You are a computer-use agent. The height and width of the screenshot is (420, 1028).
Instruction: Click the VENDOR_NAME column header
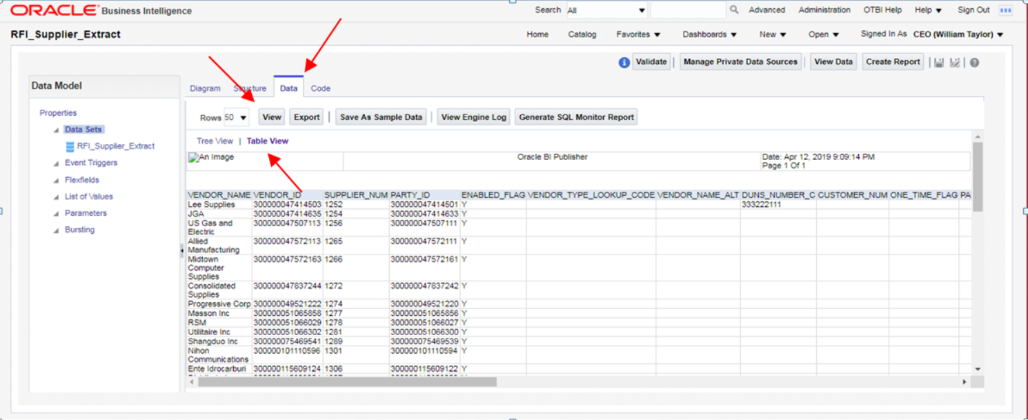(219, 195)
